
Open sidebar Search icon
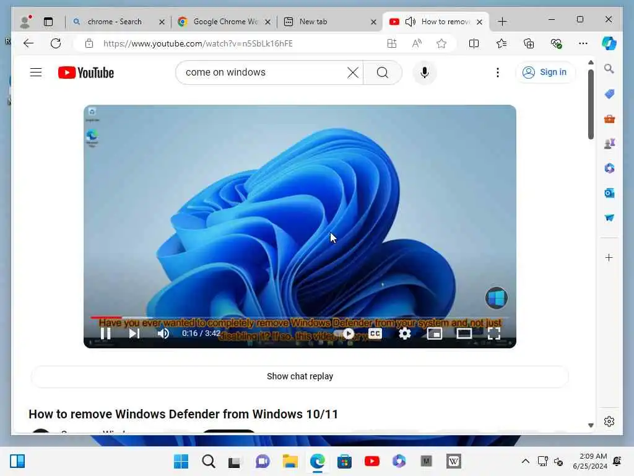[x=609, y=69]
